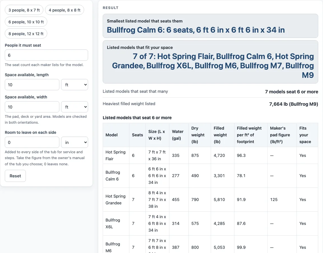Click the '7 ft x 7 ft x 36 in' size cell
This screenshot has height=253, width=323.
point(157,155)
